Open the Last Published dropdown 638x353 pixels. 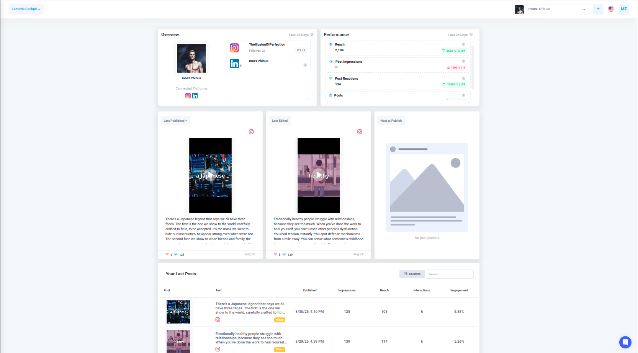pyautogui.click(x=175, y=121)
